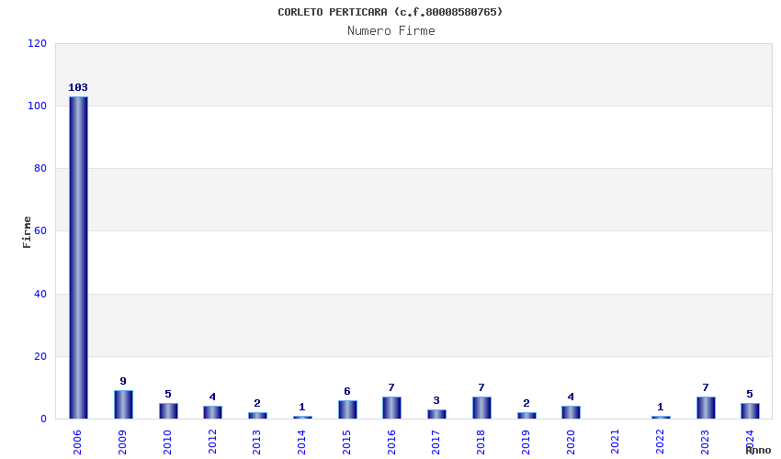Click the Numero Firme subtitle
This screenshot has height=459, width=781.
[x=390, y=31]
